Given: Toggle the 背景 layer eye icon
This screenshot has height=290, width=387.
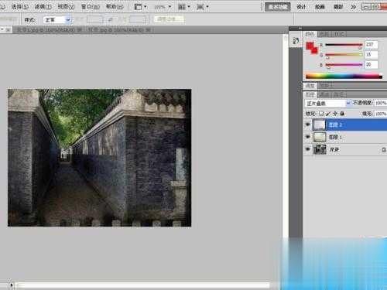Looking at the screenshot, I should (x=307, y=149).
